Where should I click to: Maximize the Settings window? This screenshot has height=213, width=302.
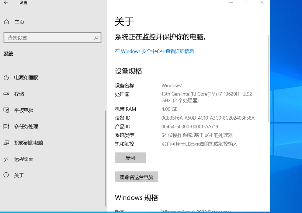coord(247,3)
